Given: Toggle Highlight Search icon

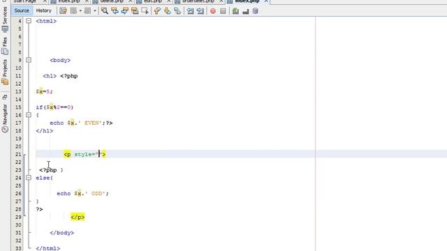Looking at the screenshot, I should 135,11.
